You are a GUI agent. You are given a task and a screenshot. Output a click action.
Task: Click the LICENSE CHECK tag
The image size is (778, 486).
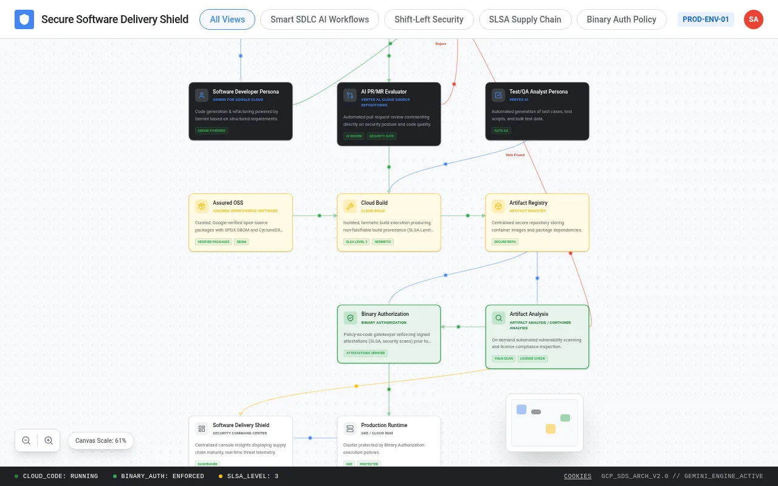click(x=532, y=358)
